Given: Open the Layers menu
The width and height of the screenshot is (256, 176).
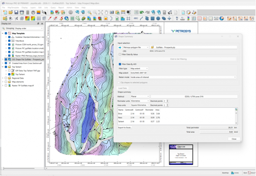Looking at the screenshot, I should click(x=33, y=7).
